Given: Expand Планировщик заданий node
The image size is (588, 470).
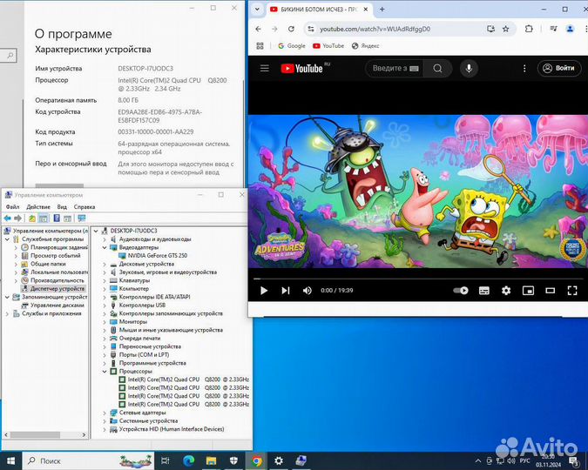Looking at the screenshot, I should click(x=16, y=248).
